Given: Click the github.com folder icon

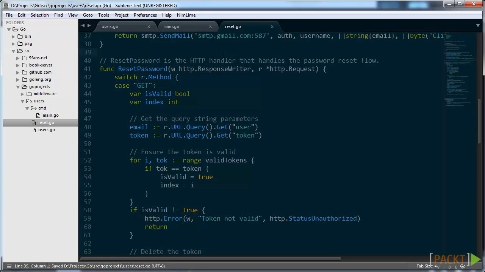Looking at the screenshot, I should click(25, 72).
